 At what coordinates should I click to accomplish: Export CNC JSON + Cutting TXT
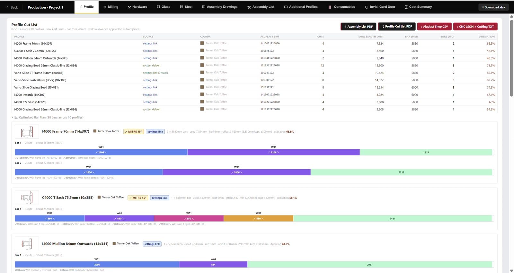coord(475,27)
